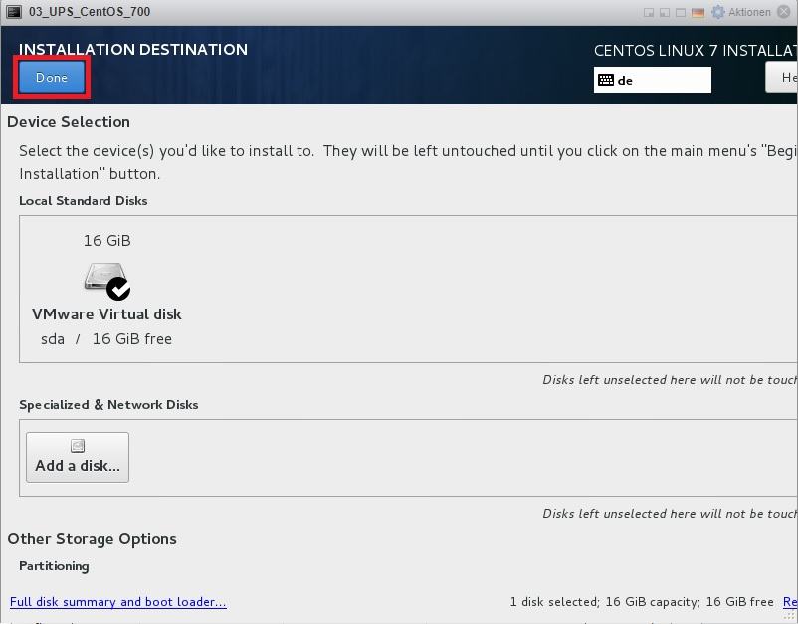Click the third window layout icon in title bar
The width and height of the screenshot is (798, 624).
(x=680, y=12)
